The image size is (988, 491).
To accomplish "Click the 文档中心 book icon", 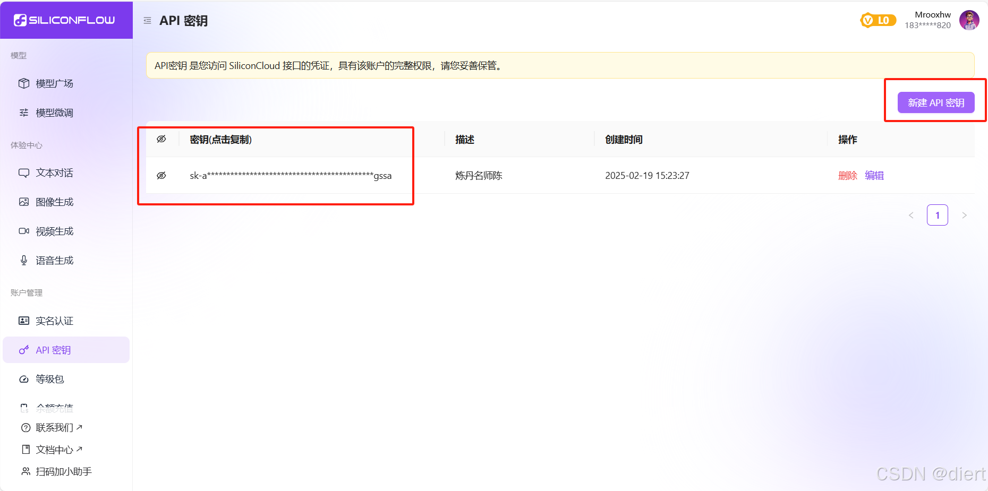I will 25,450.
